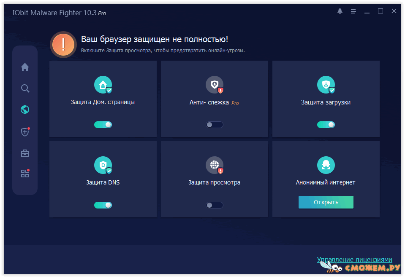Open the Security Guard shield-plus icon
The image size is (405, 278).
coord(25,132)
